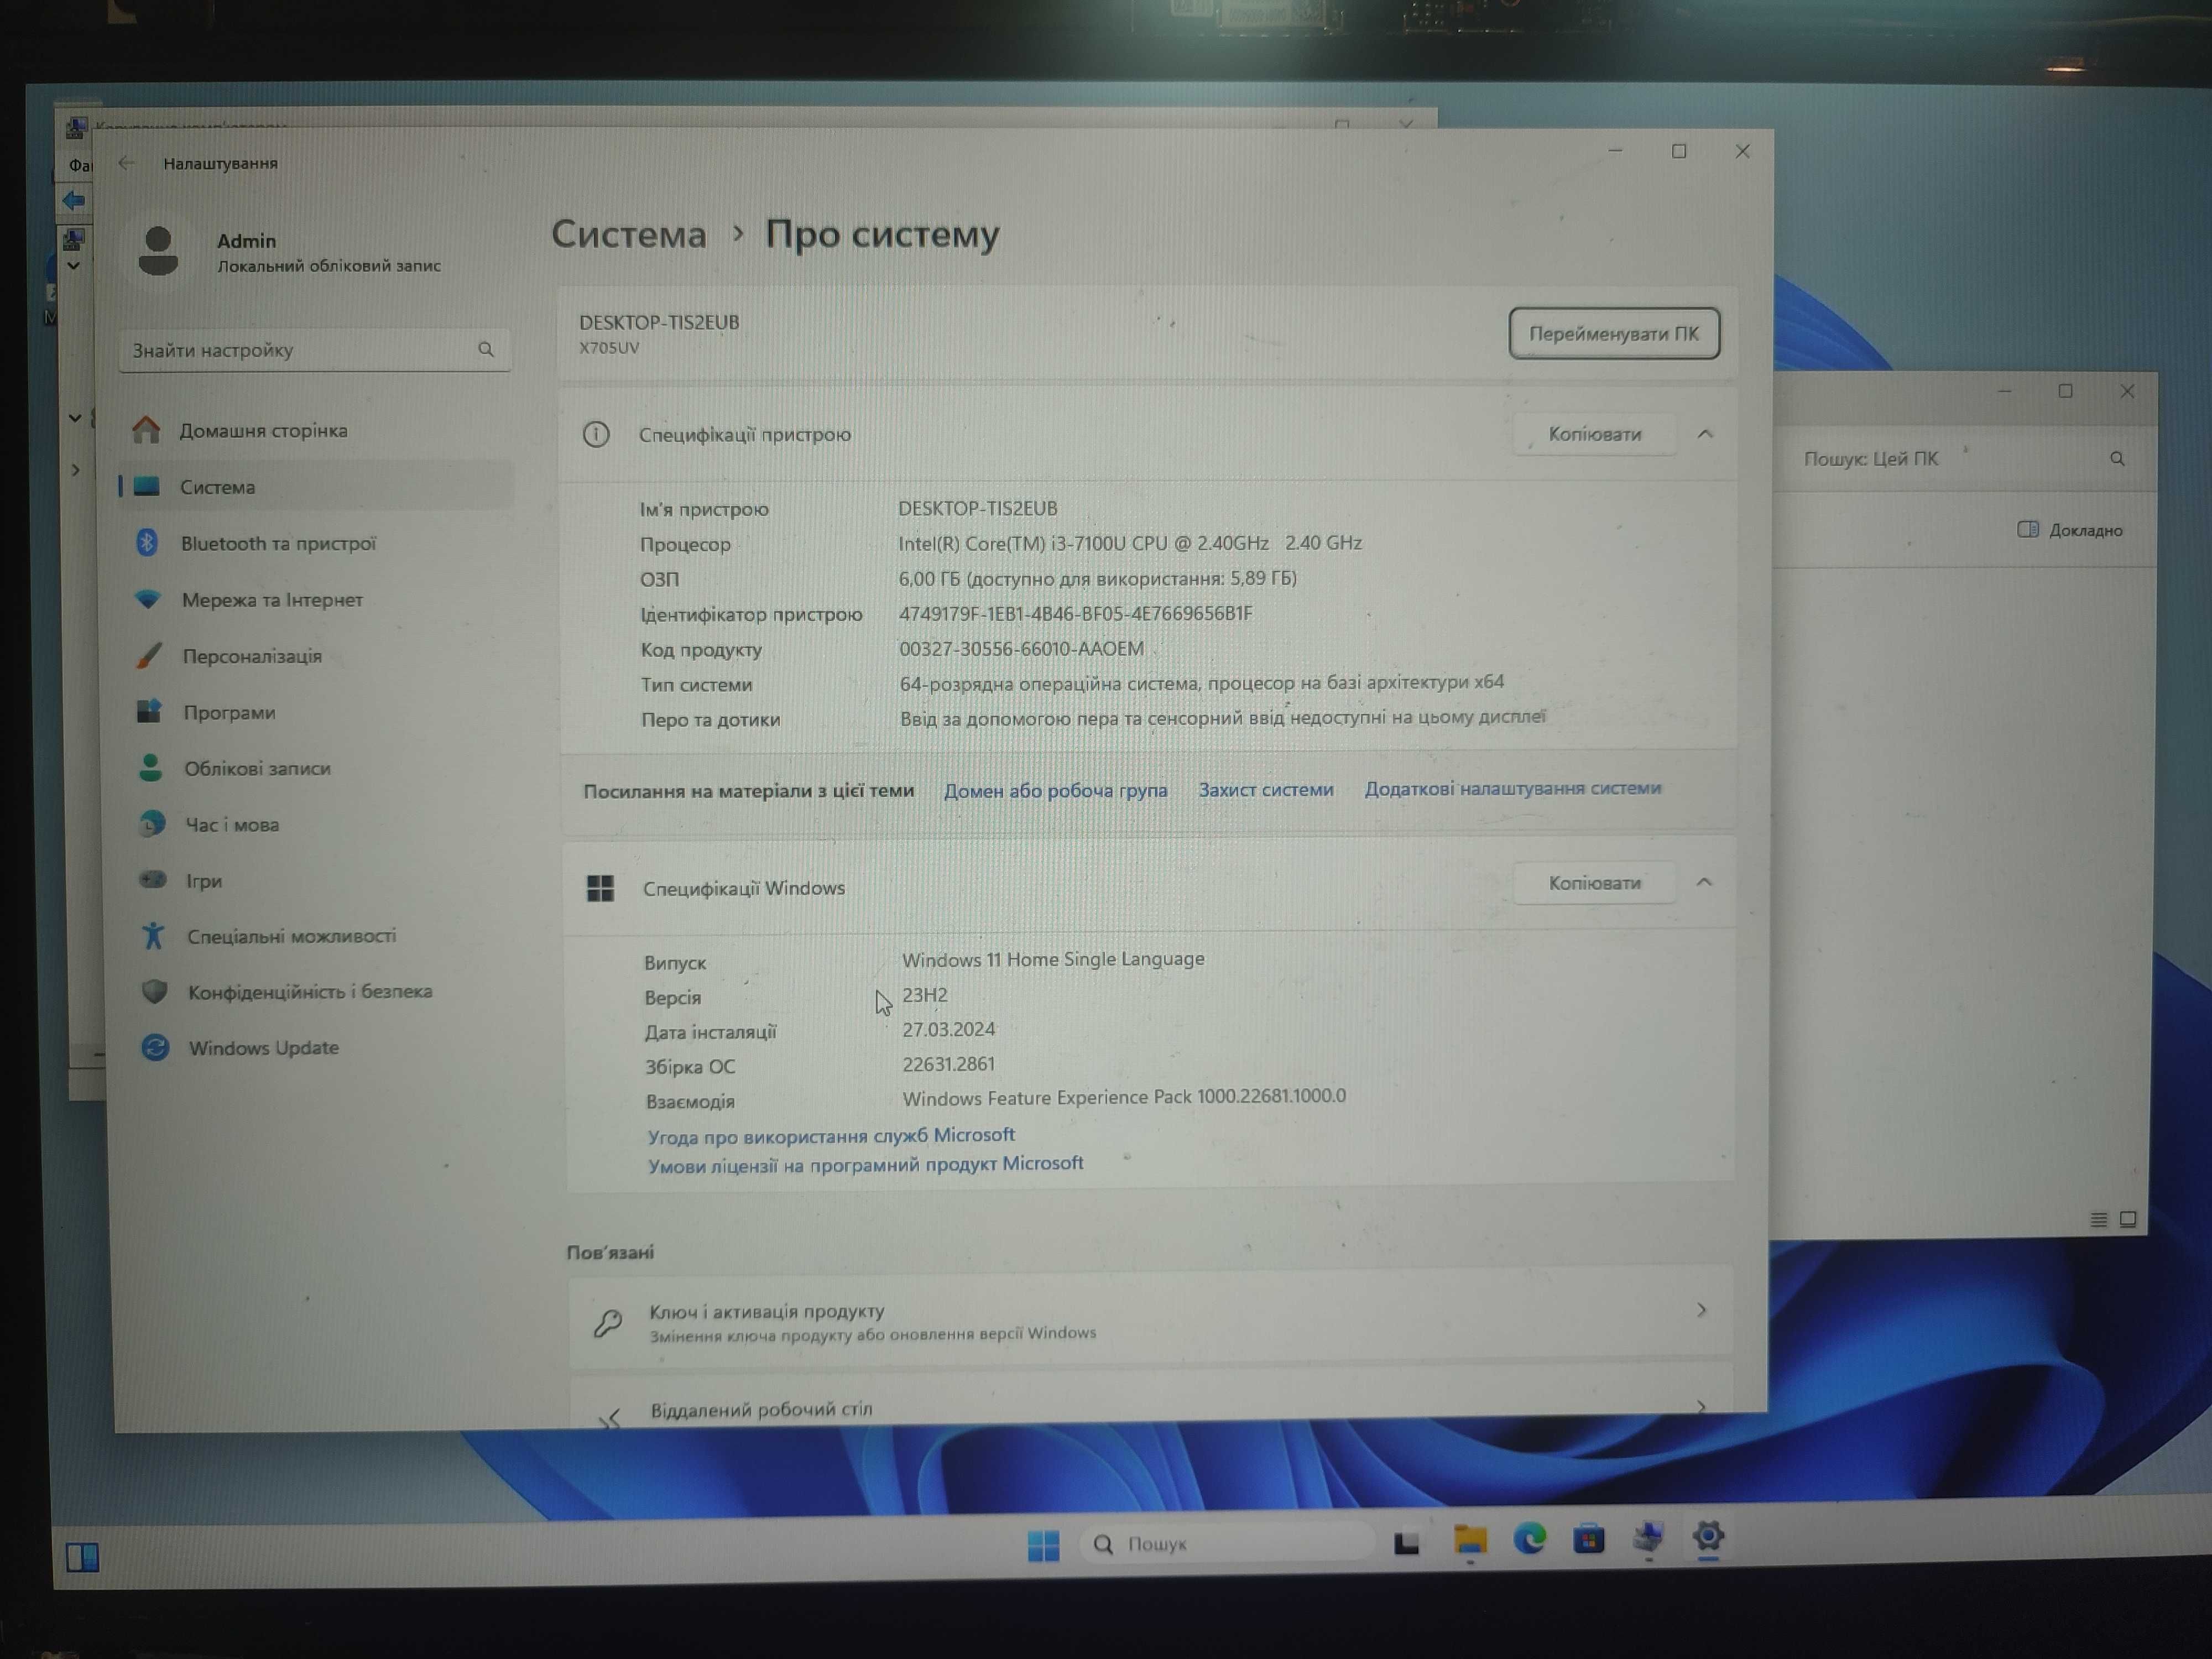The image size is (2212, 1659).
Task: Launch Microsoft Edge from the taskbar
Action: point(1529,1539)
